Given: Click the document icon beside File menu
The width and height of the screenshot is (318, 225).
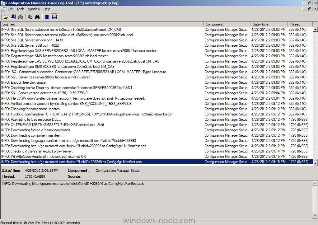Looking at the screenshot, I should [4, 9].
